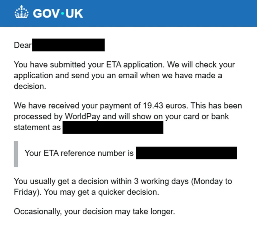Click the GOV.UK crown icon
Screen dimensions: 257x228
coord(22,12)
